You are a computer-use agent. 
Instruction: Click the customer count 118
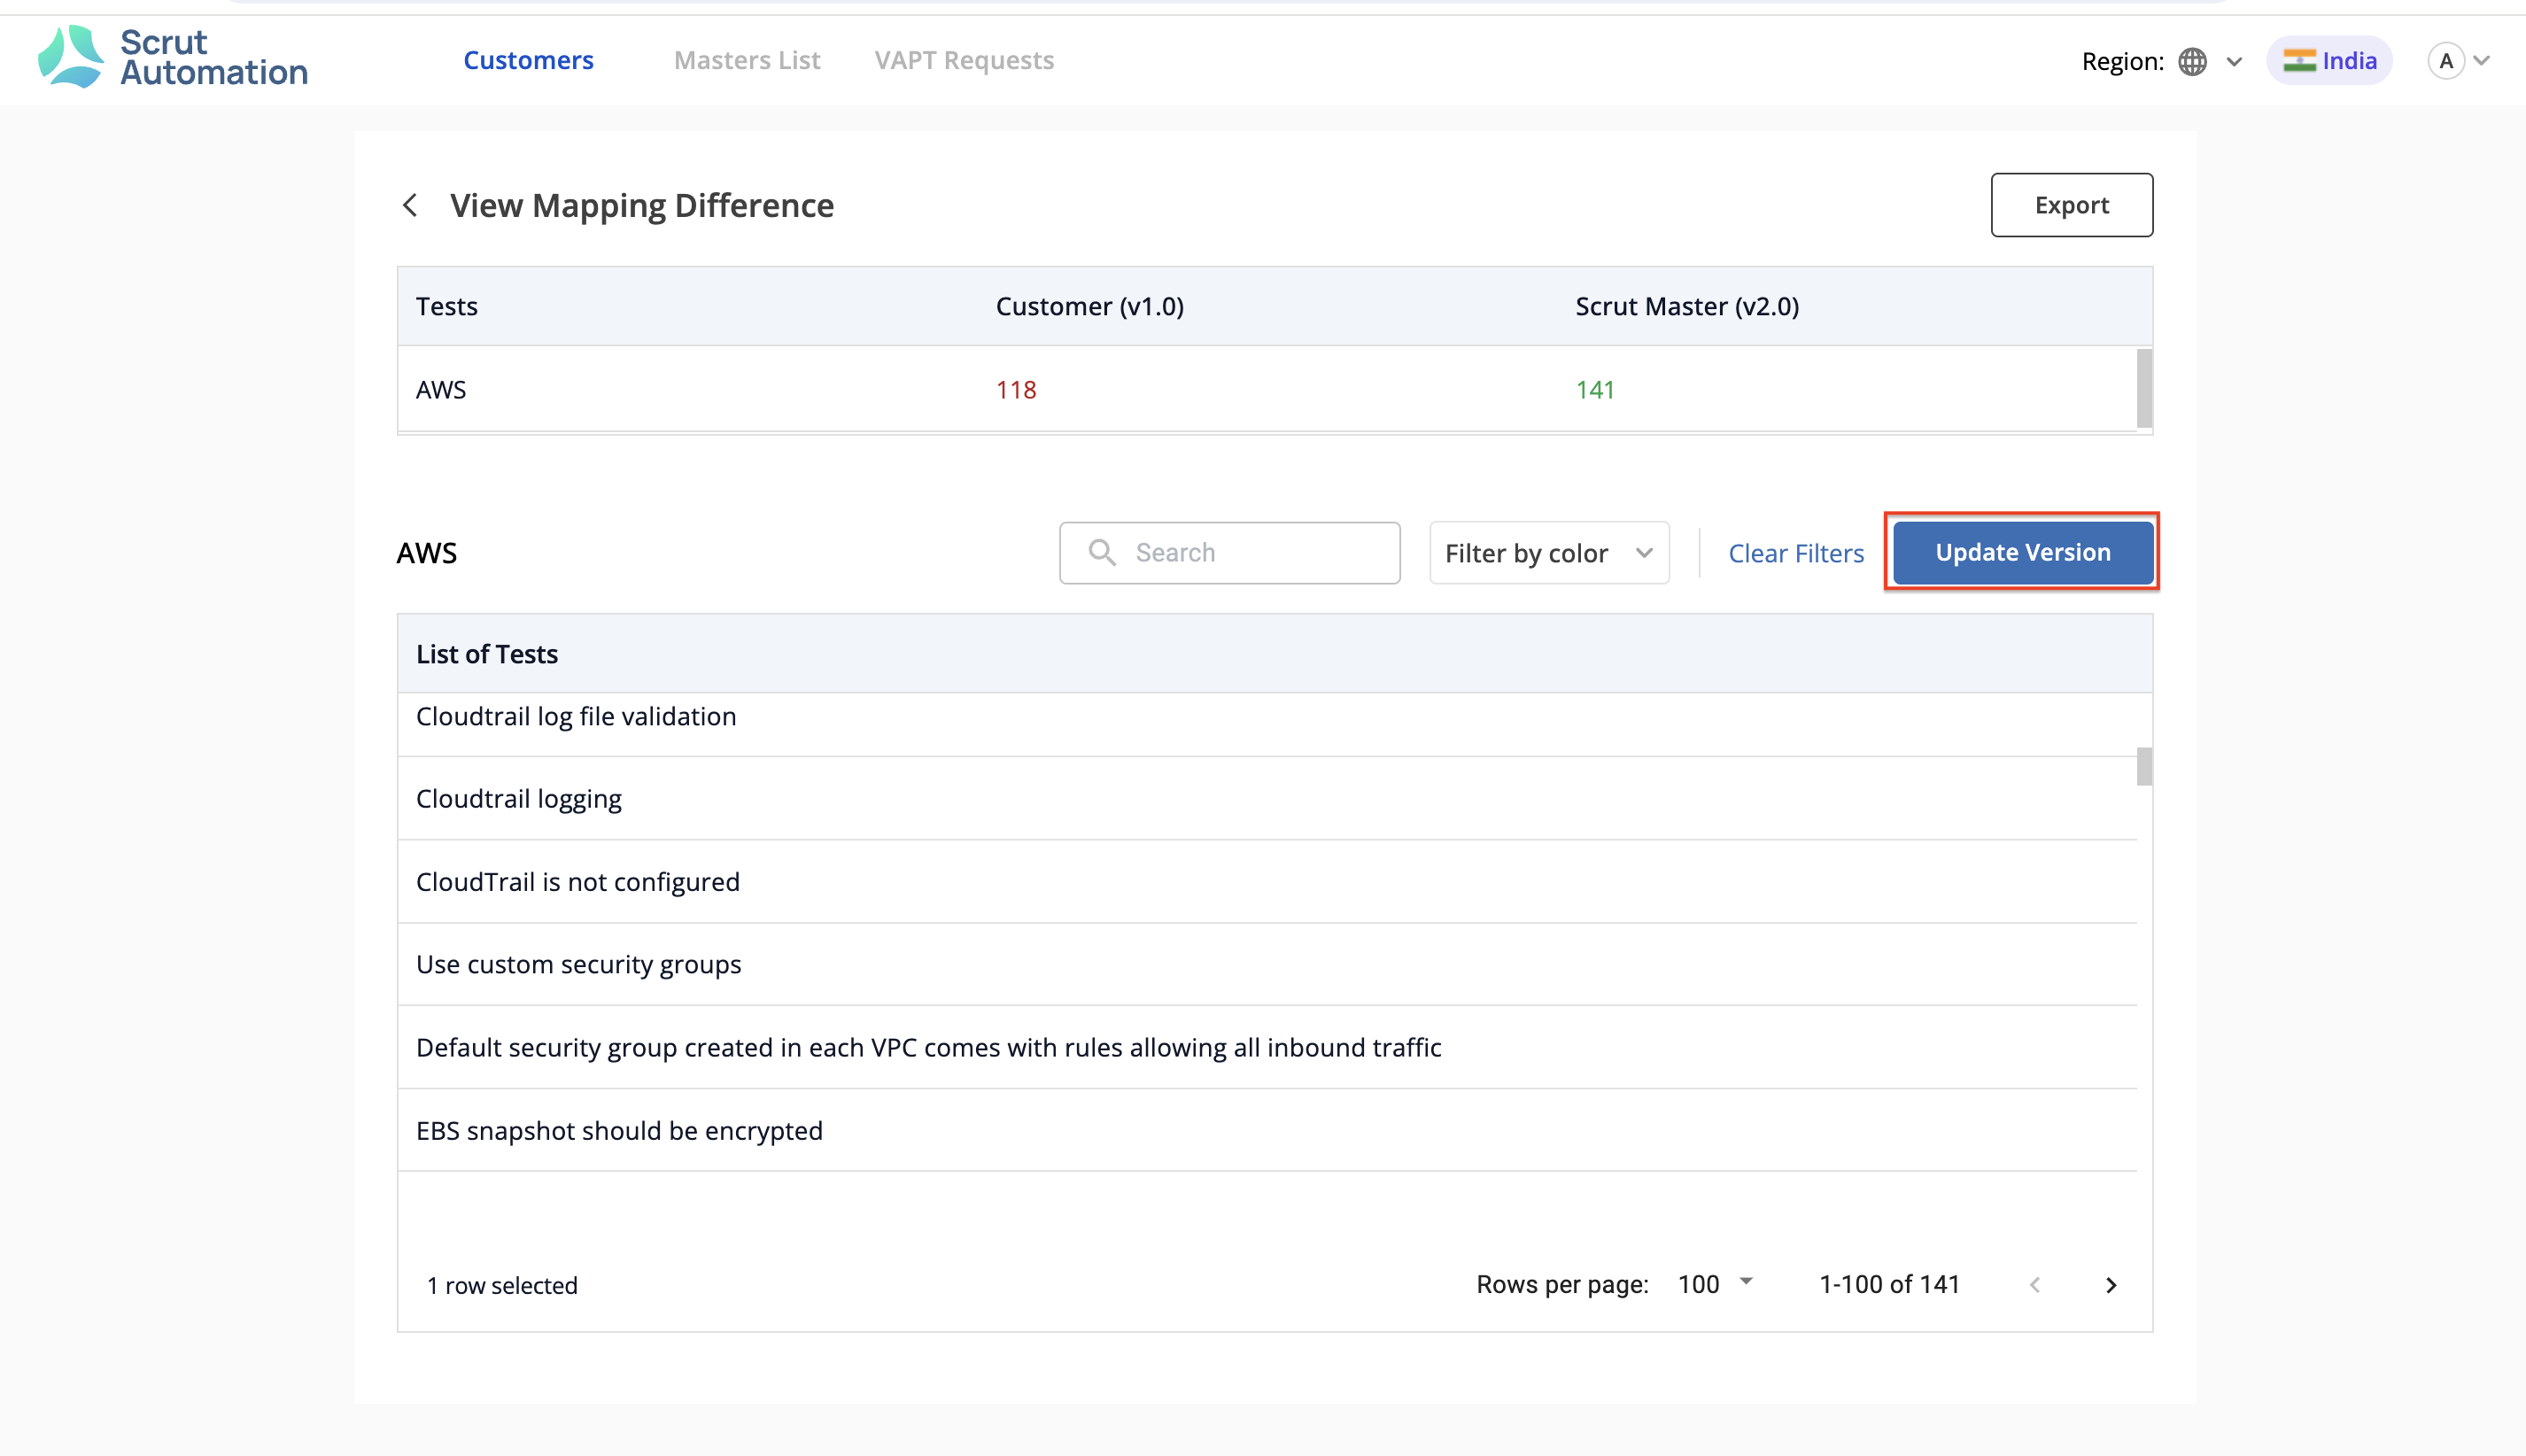[1016, 390]
